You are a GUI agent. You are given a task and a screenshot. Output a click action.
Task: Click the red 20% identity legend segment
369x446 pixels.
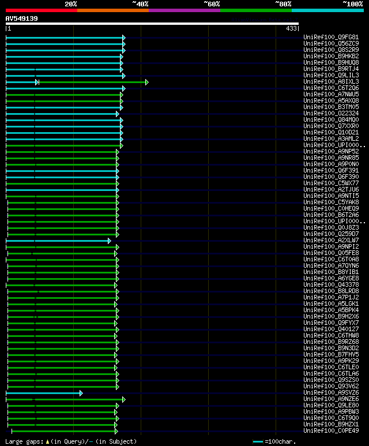tap(41, 10)
